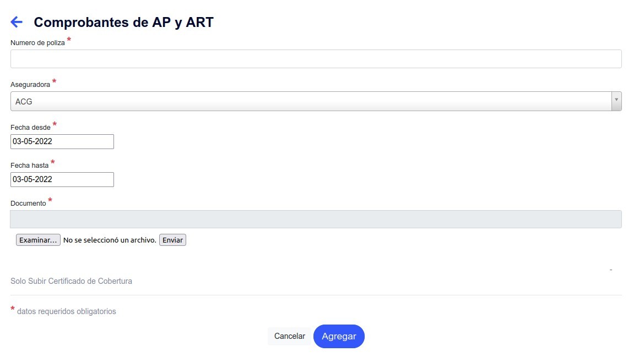The height and width of the screenshot is (357, 639).
Task: Click the Numero de poliza text field
Action: [316, 59]
